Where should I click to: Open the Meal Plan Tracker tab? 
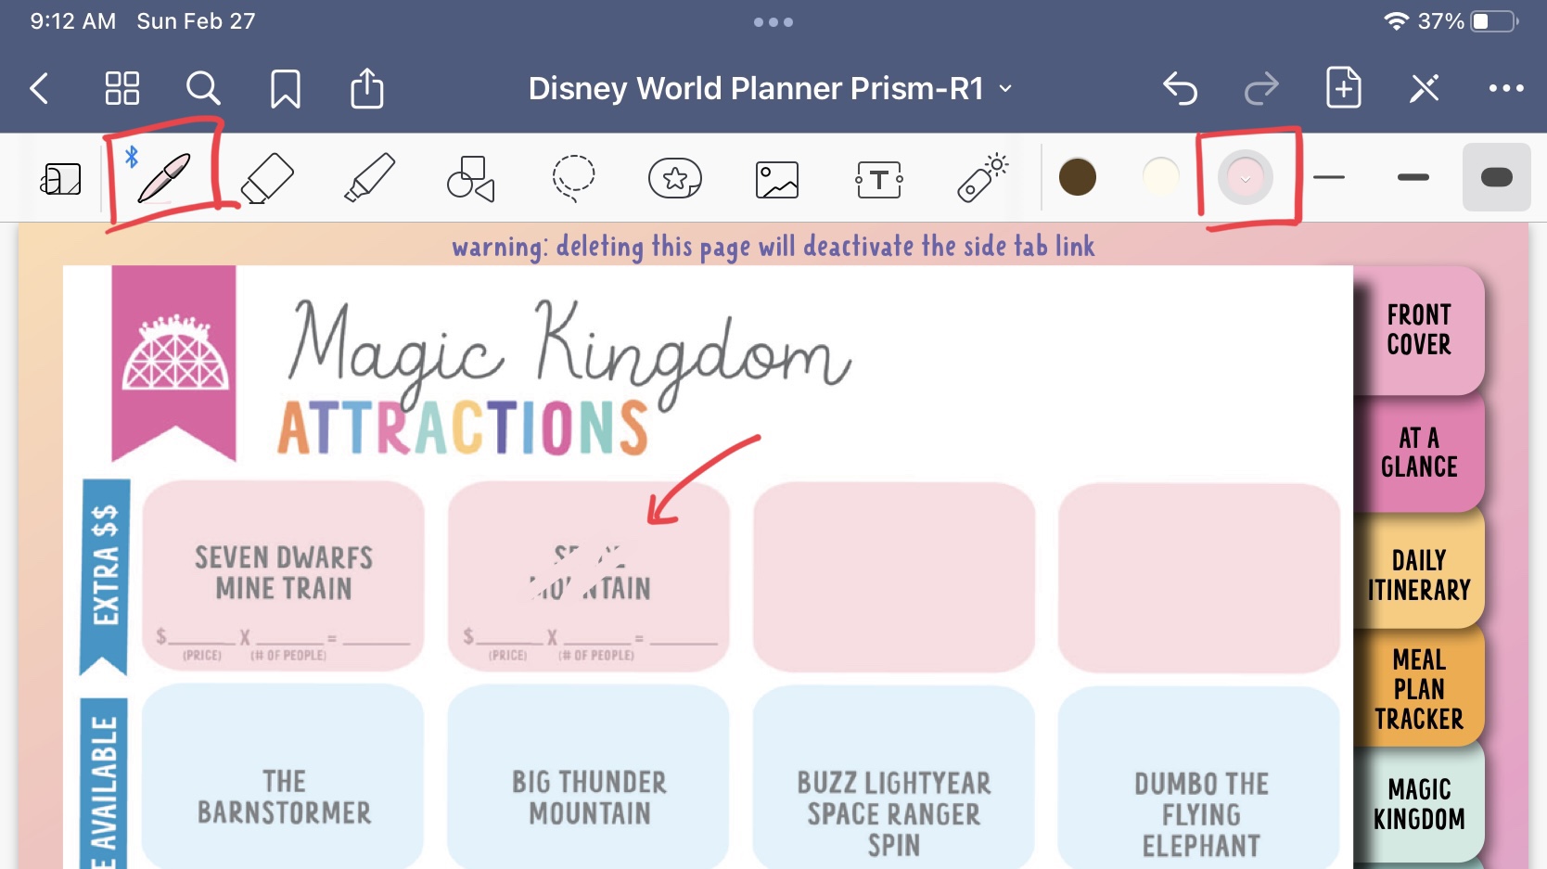[1418, 688]
